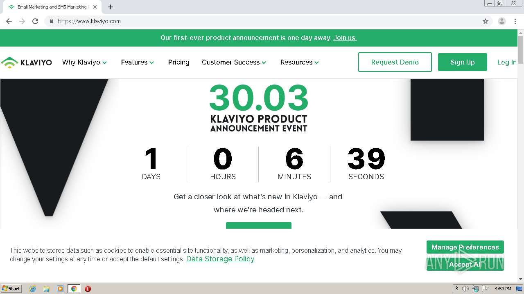
Task: Click the Klaviyo Product Announcement Event title
Action: [x=259, y=123]
